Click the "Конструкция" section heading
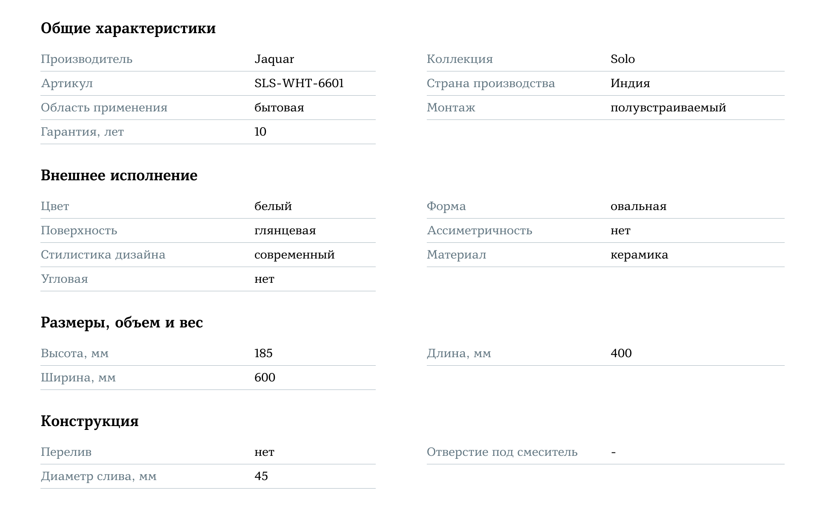 click(90, 421)
